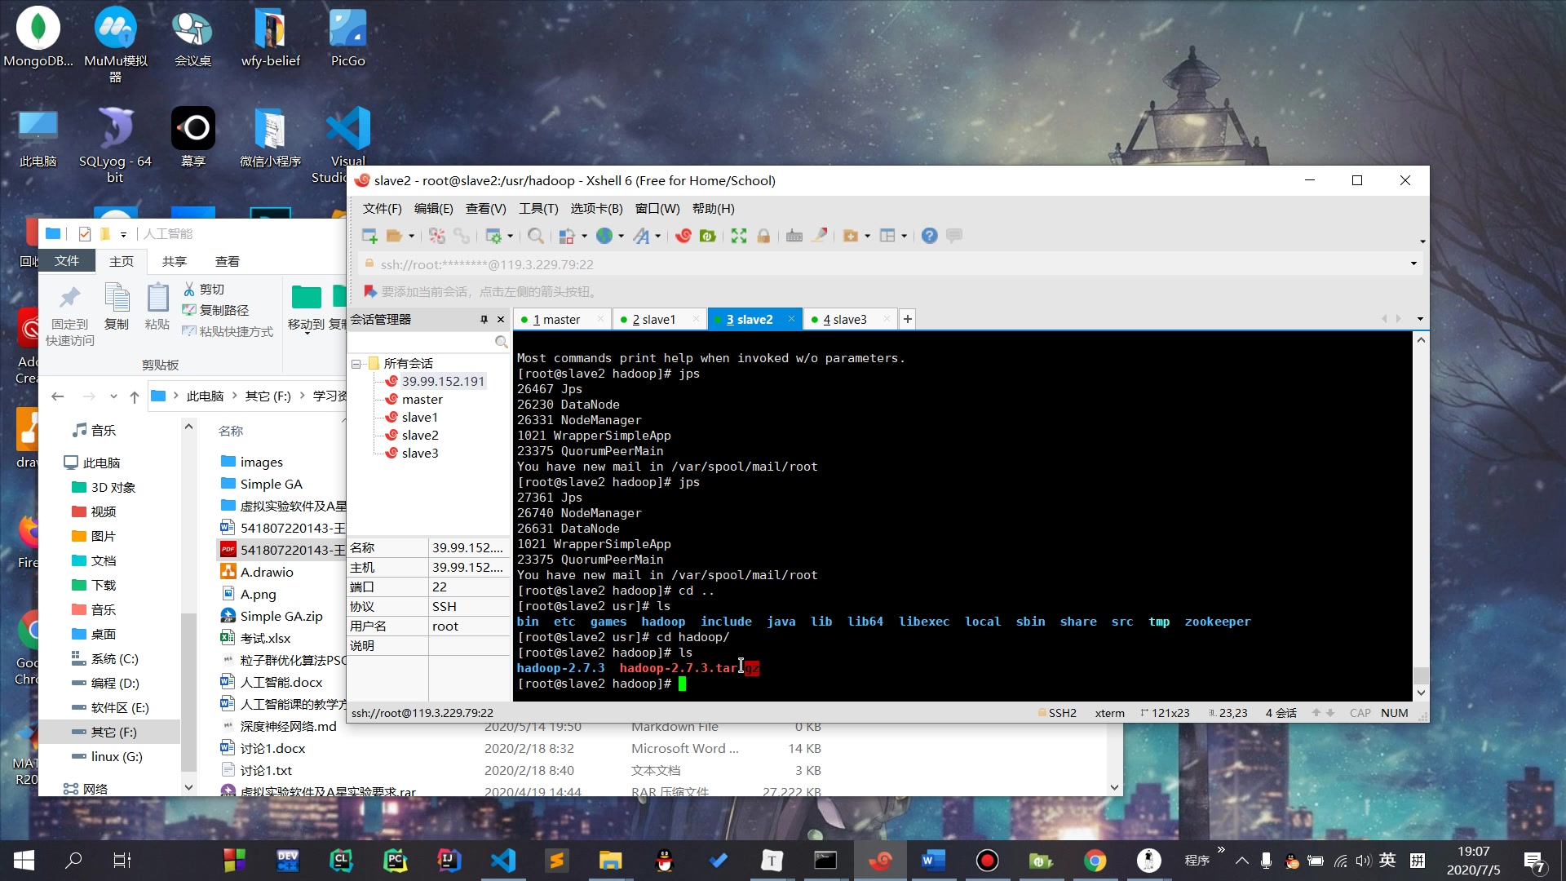1566x881 pixels.
Task: Click the key/authentication toolbar icon
Action: click(x=765, y=236)
